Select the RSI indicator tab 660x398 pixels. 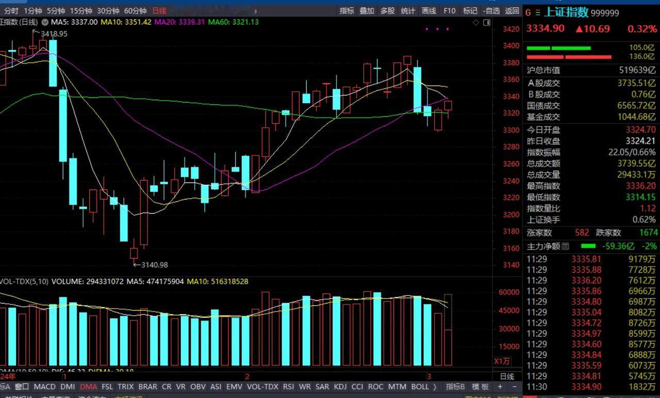tap(288, 386)
